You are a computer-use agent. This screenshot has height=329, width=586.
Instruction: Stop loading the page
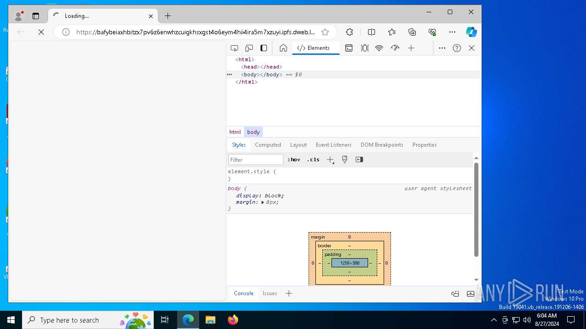click(41, 32)
